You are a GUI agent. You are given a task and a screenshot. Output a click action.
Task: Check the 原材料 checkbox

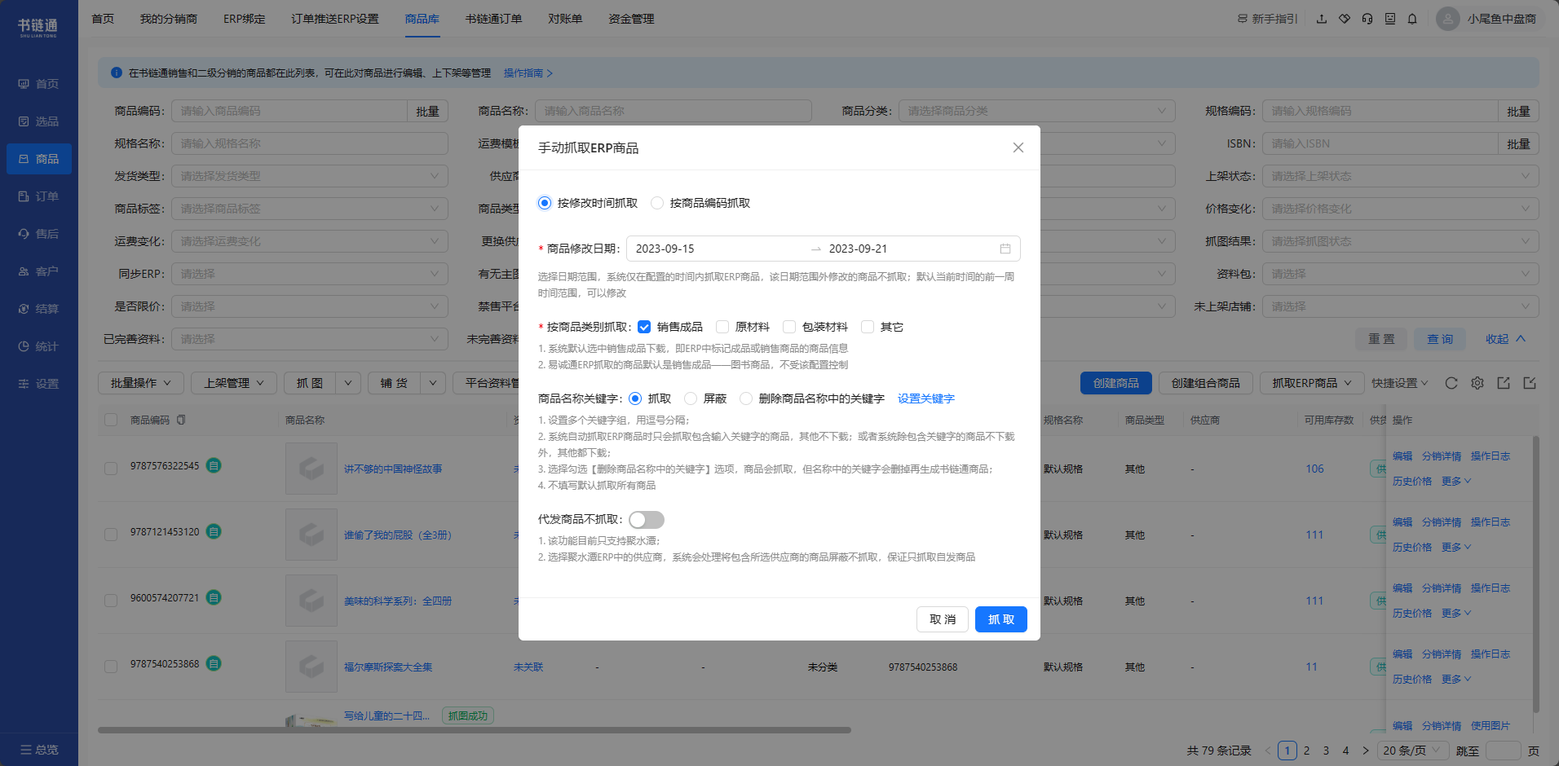click(722, 327)
